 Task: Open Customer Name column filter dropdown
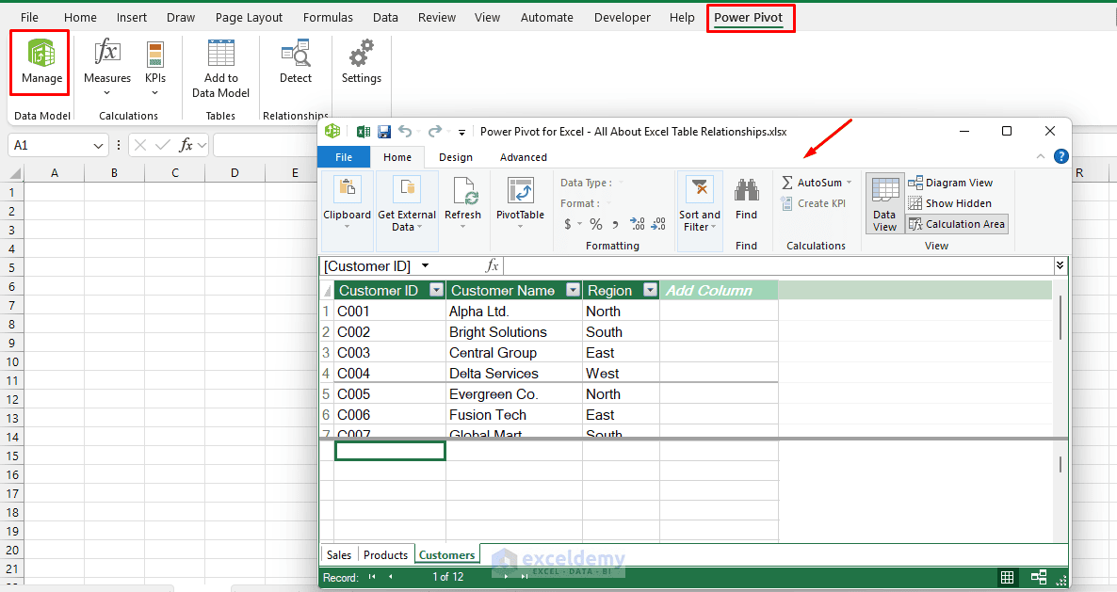(x=573, y=290)
